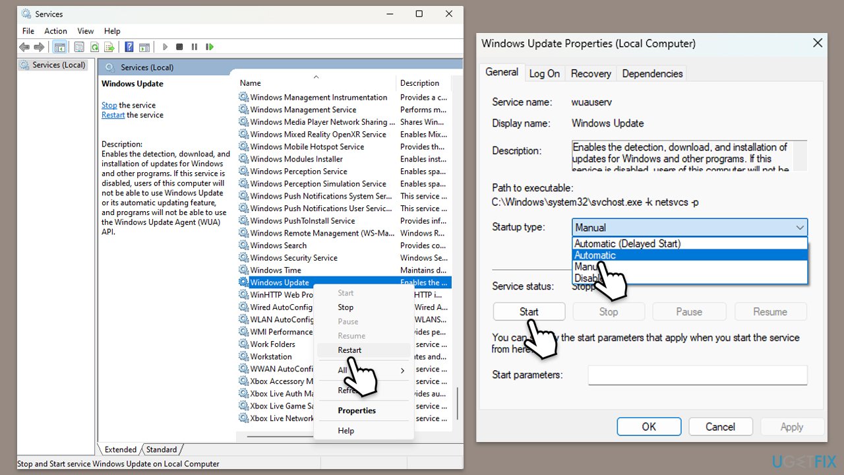Click inside the Start parameters field
844x475 pixels.
tap(698, 375)
